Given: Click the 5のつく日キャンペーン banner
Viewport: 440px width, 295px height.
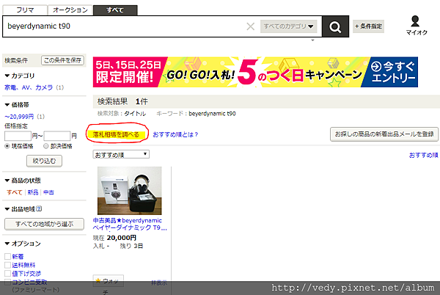Looking at the screenshot, I should [x=255, y=72].
